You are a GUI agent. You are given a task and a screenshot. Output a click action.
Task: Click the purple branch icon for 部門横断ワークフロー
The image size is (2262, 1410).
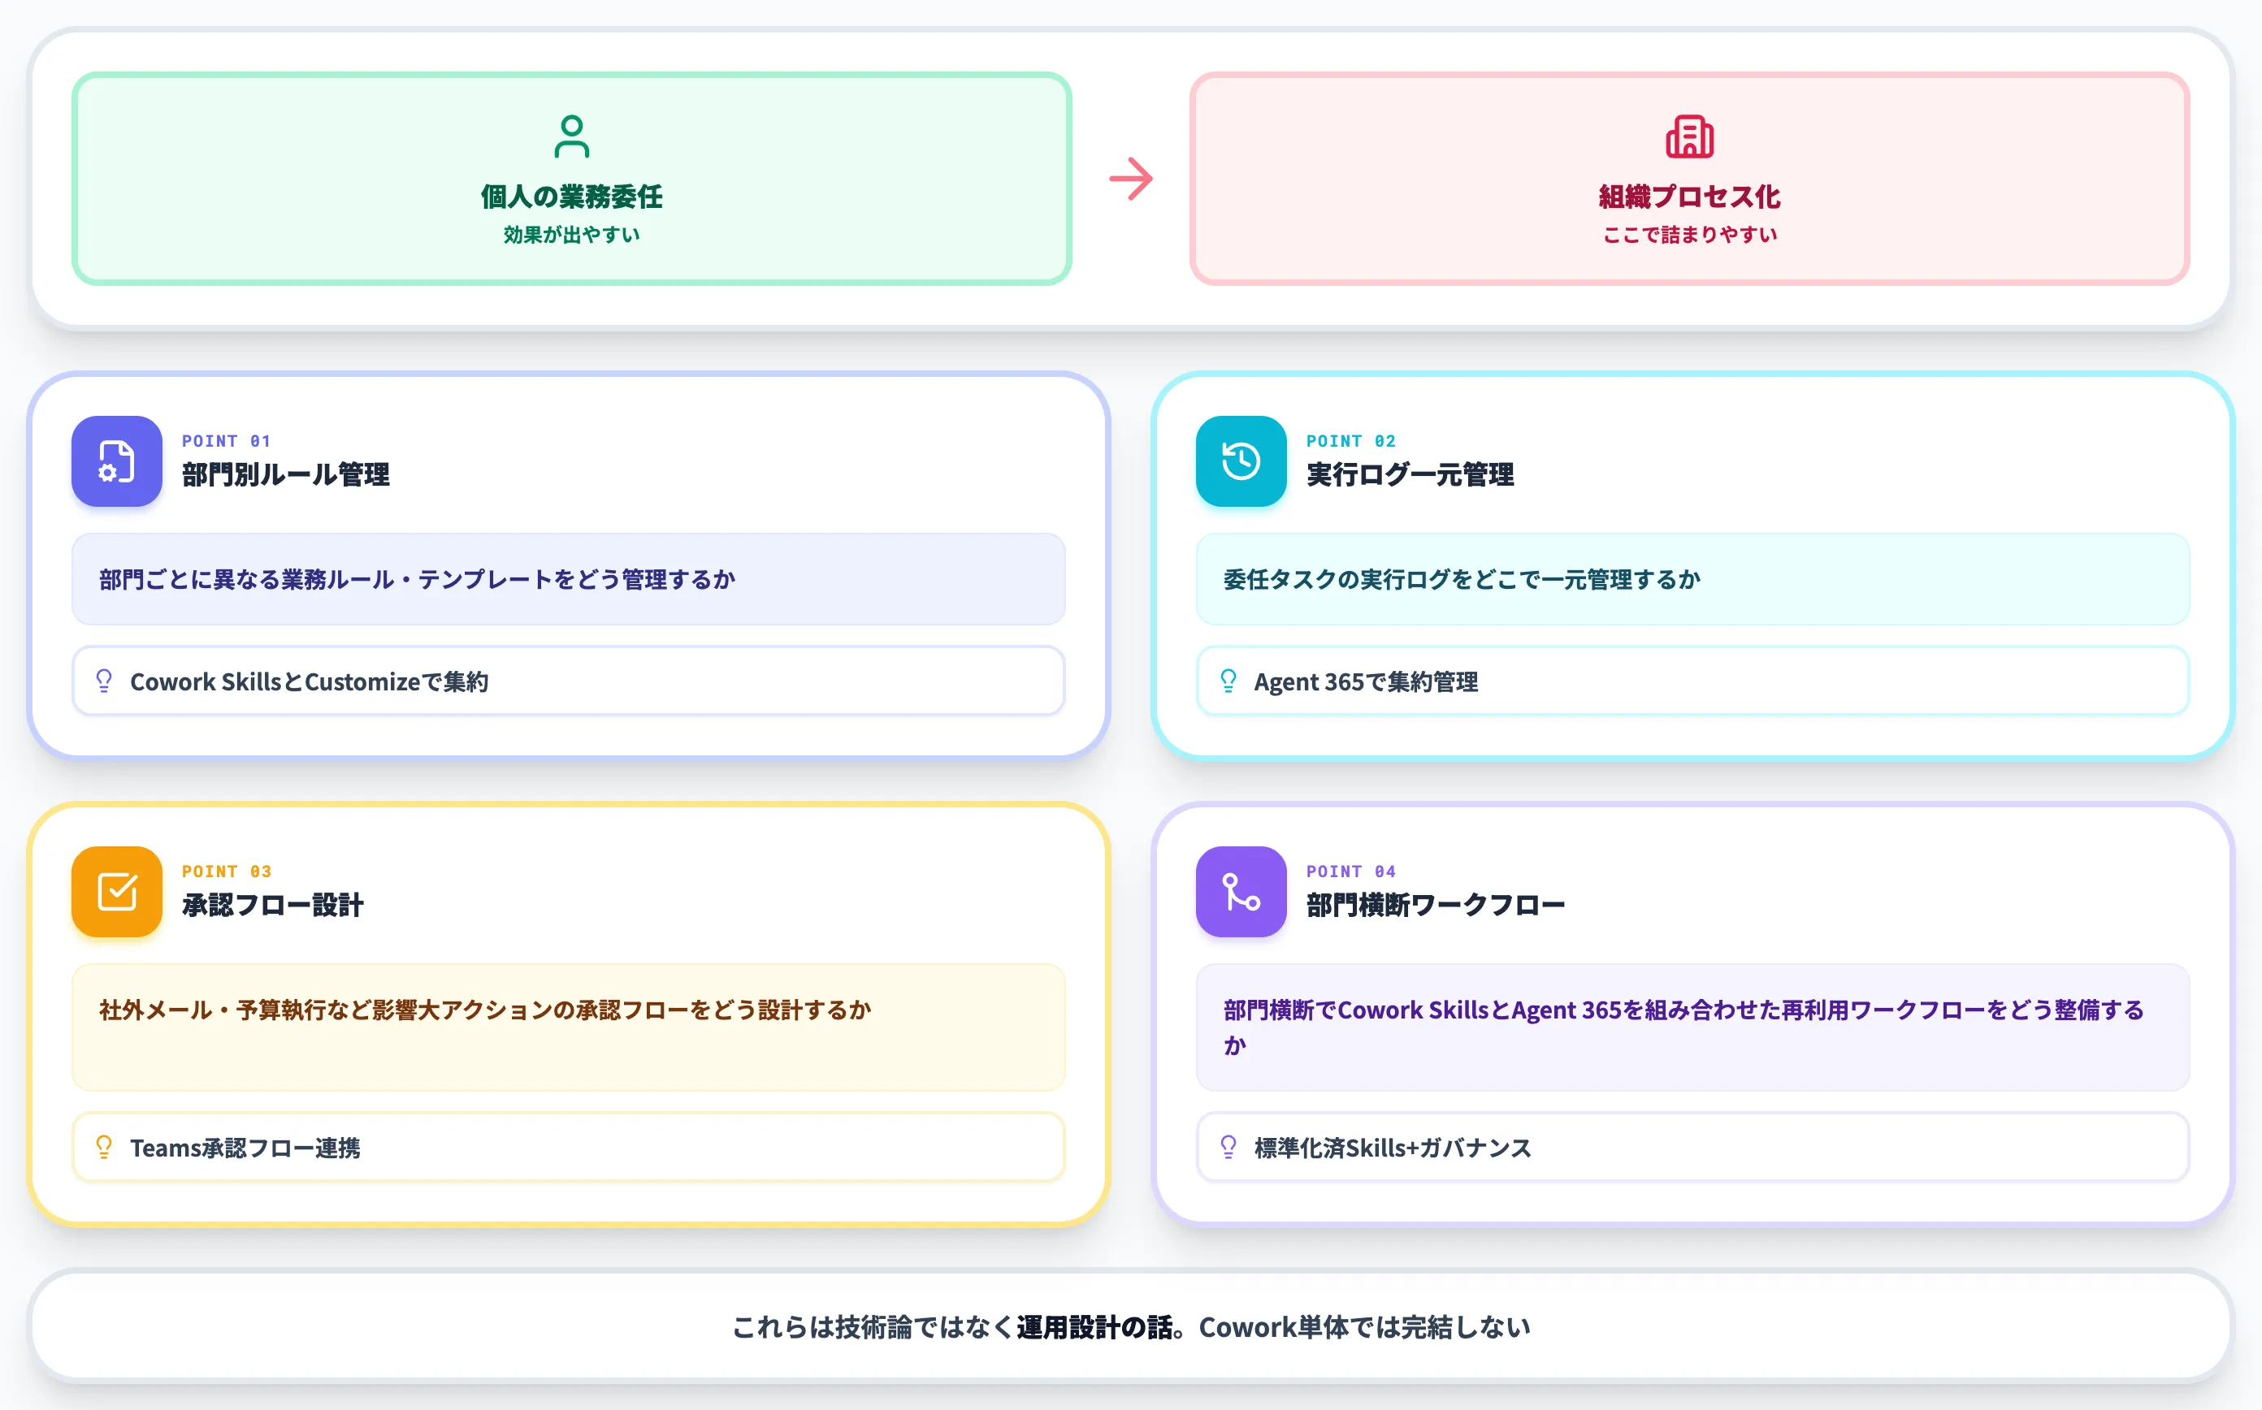coord(1241,890)
